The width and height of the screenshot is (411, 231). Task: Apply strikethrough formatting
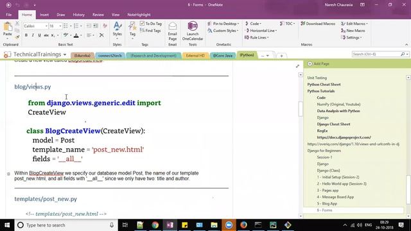pyautogui.click(x=46, y=35)
